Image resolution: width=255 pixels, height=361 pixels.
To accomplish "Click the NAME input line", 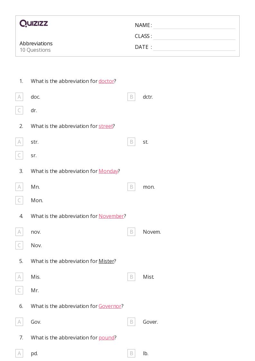I will (194, 25).
